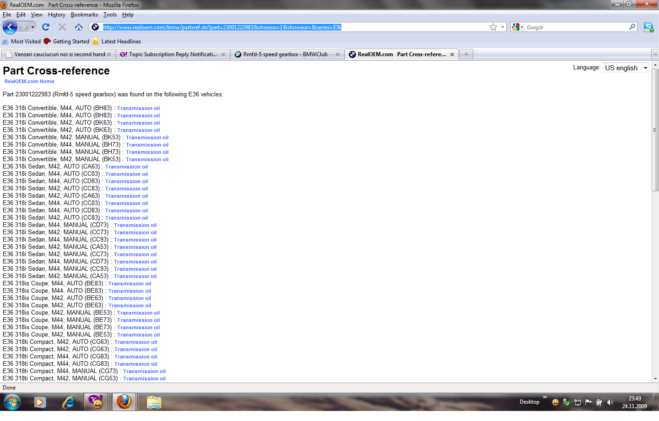Click the vertical scrollbar thumb

pyautogui.click(x=655, y=130)
